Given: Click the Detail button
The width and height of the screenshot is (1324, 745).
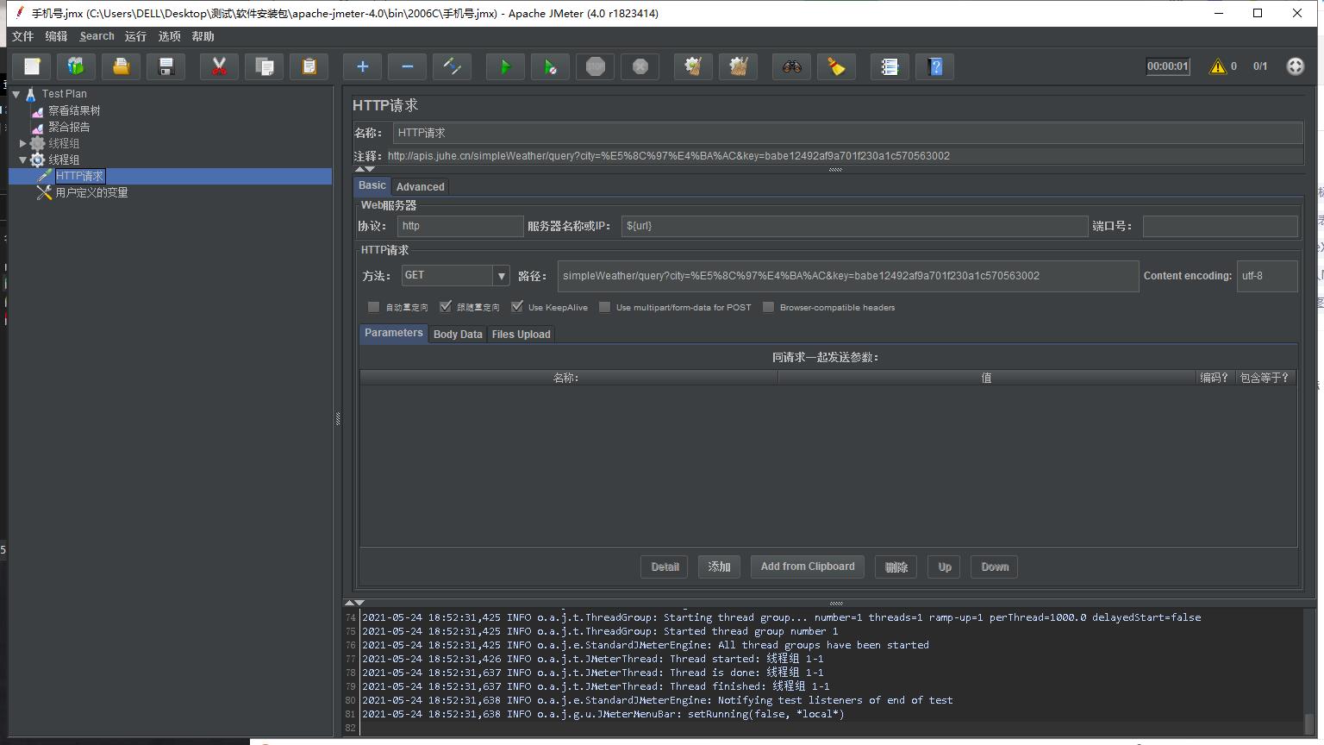Looking at the screenshot, I should 665,567.
